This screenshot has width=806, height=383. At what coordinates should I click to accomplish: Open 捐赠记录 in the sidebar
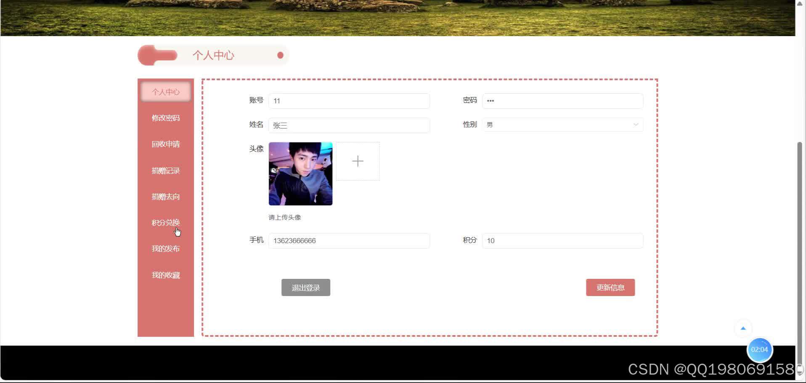pyautogui.click(x=166, y=171)
